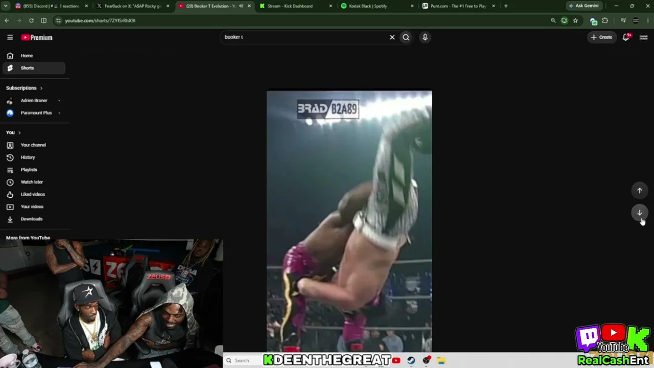Viewport: 654px width, 368px height.
Task: Open a new browser tab
Action: (x=506, y=6)
